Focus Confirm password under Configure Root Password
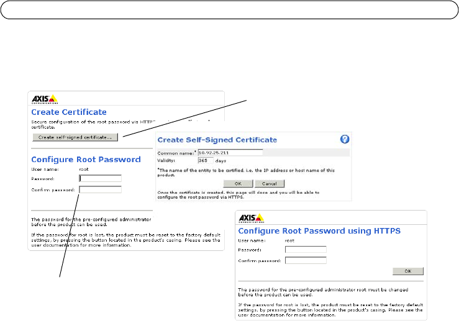 pos(100,189)
